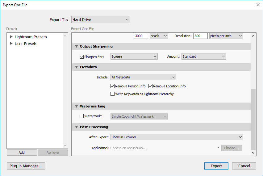Open Sharpen For Screen dropdown
Screen dimensions: 263x176
tap(134, 57)
